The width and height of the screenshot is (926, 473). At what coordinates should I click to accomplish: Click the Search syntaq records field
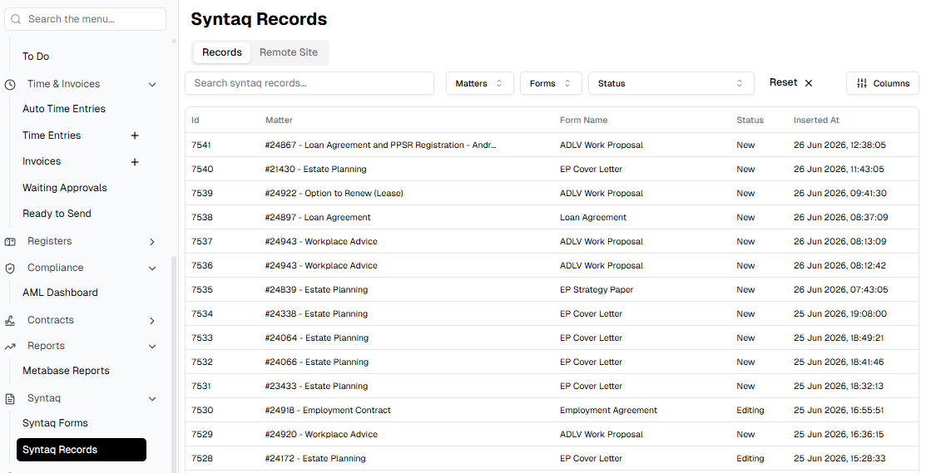click(x=309, y=83)
